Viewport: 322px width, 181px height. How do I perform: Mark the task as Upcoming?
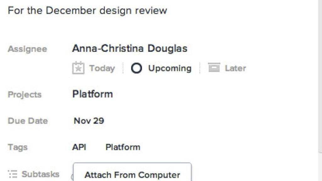pyautogui.click(x=161, y=68)
